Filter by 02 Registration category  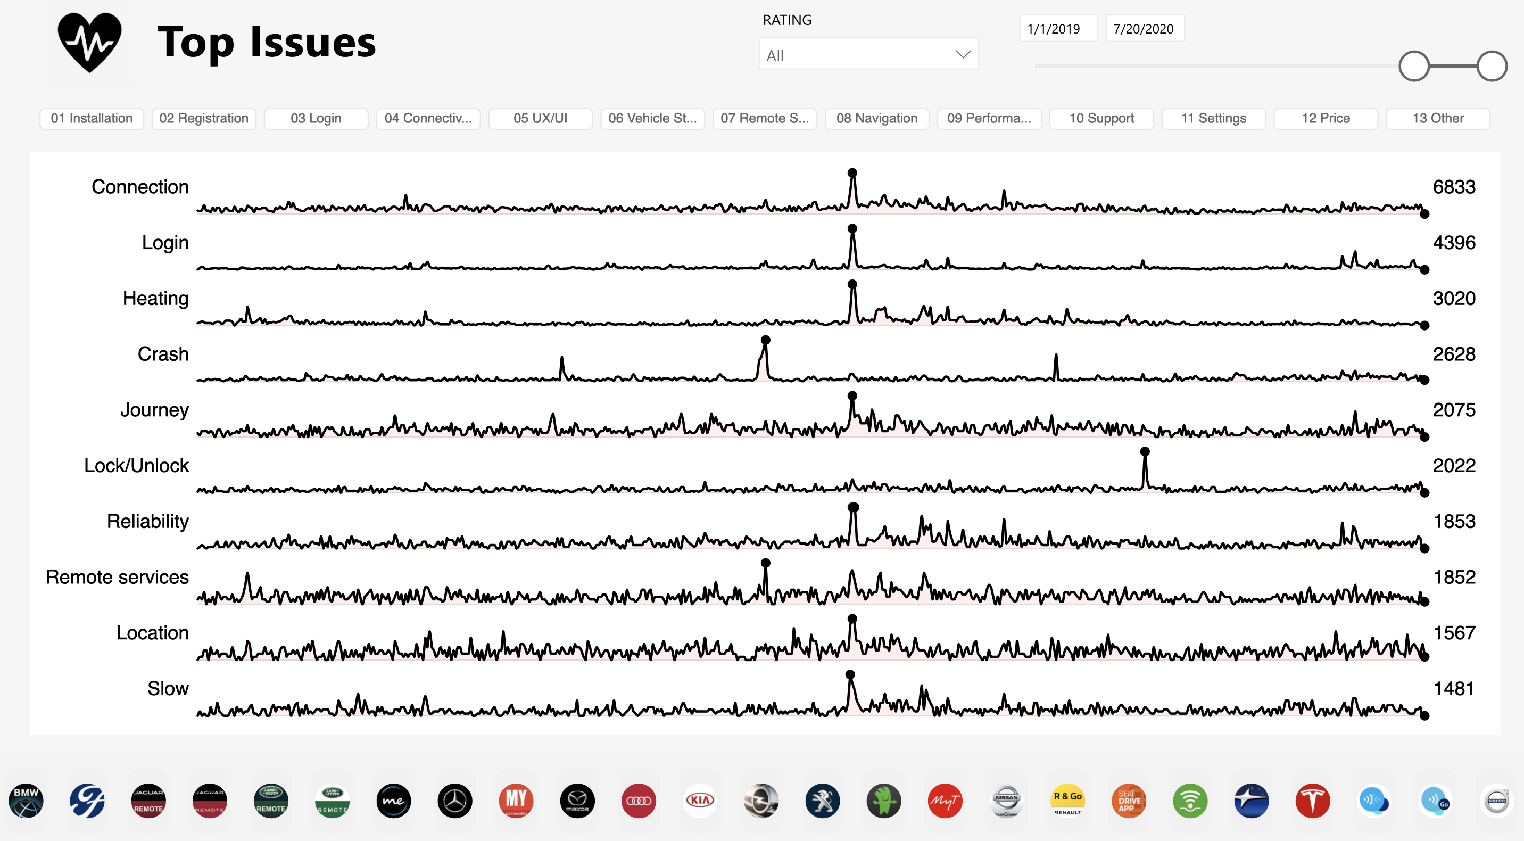pyautogui.click(x=204, y=118)
